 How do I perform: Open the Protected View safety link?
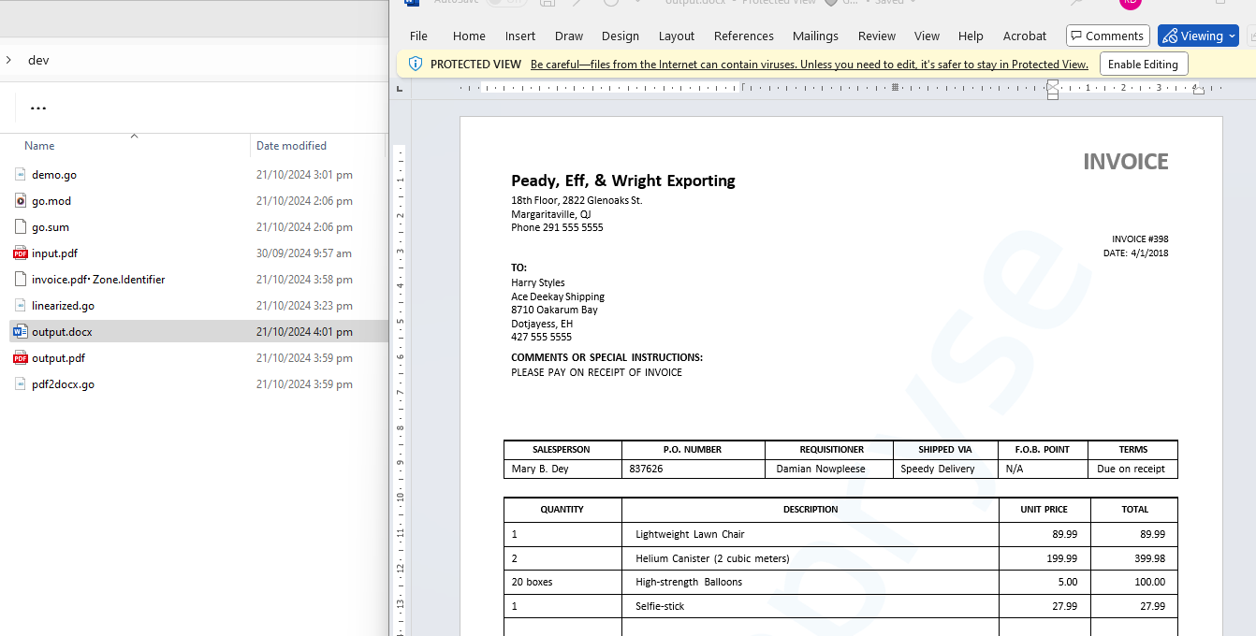click(x=810, y=64)
